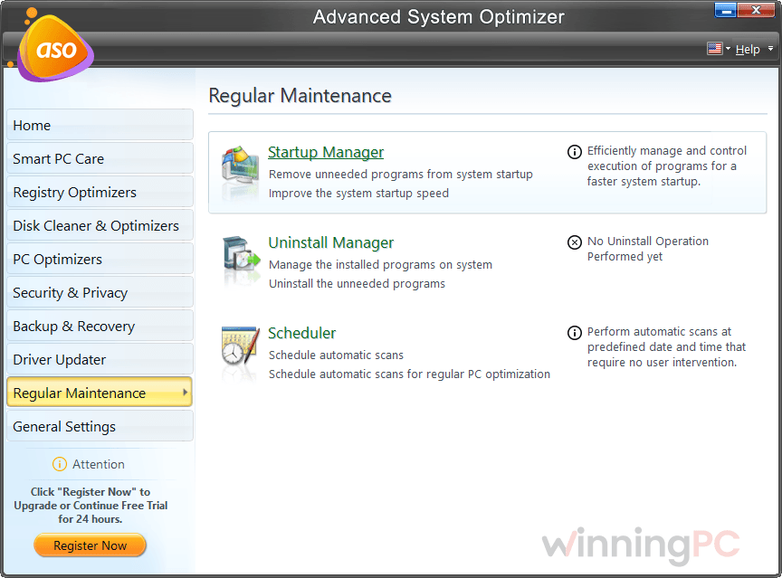Click the Uninstall Manager icon

(242, 253)
